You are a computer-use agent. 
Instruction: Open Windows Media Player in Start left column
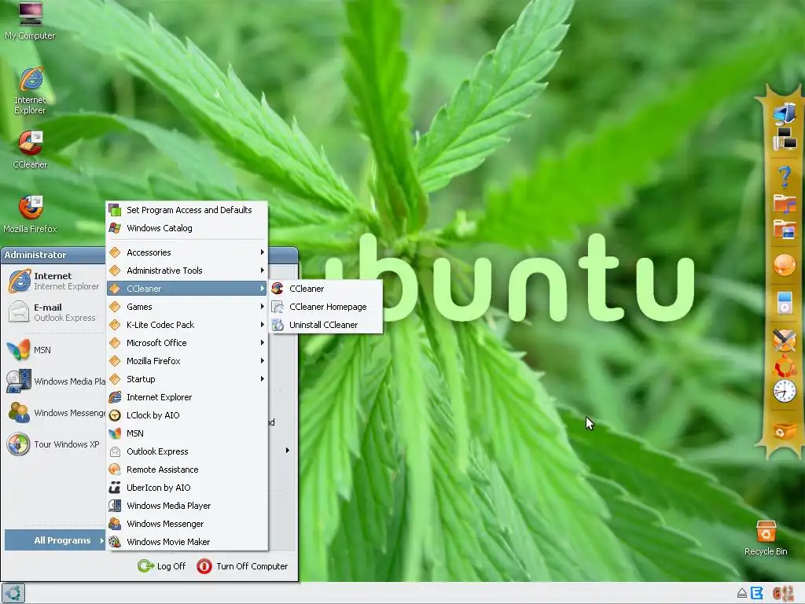[x=55, y=381]
